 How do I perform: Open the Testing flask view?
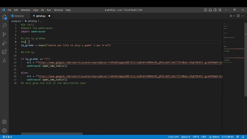(4, 60)
